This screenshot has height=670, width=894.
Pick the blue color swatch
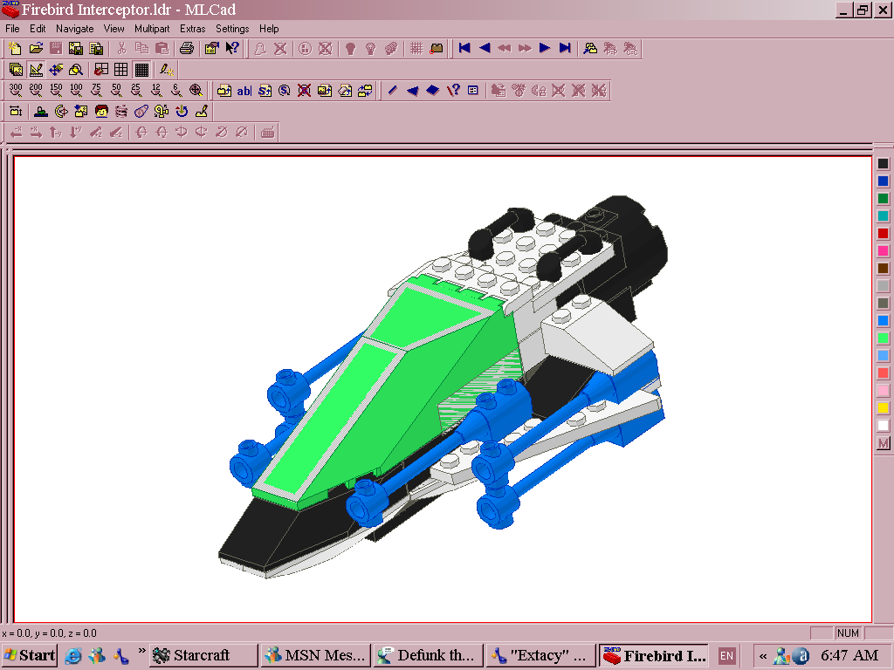click(x=883, y=181)
